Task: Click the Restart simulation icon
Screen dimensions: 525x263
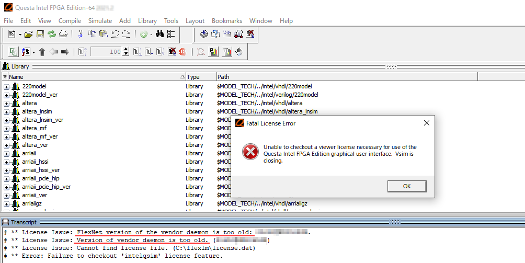Action: [x=83, y=52]
